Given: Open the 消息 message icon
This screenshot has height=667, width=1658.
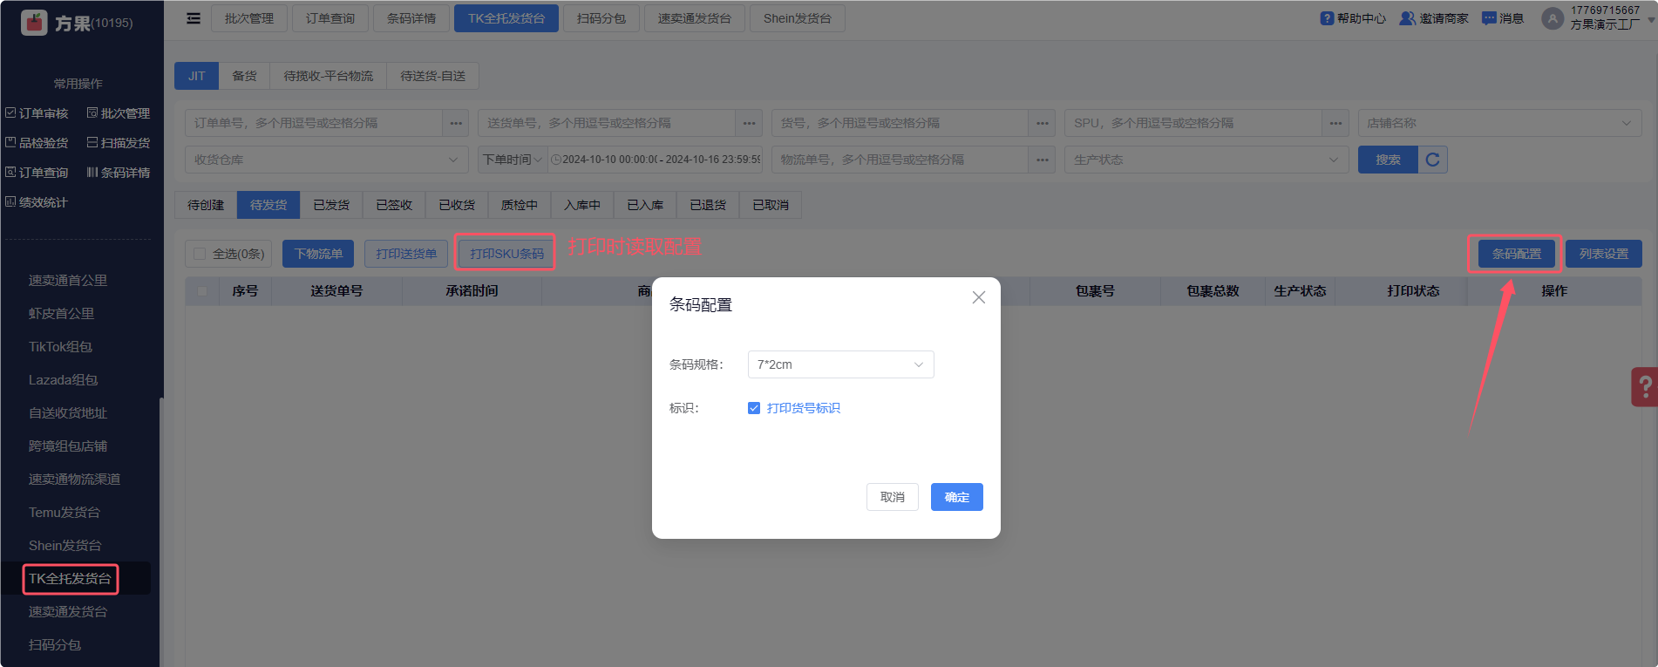Looking at the screenshot, I should click(x=1489, y=18).
